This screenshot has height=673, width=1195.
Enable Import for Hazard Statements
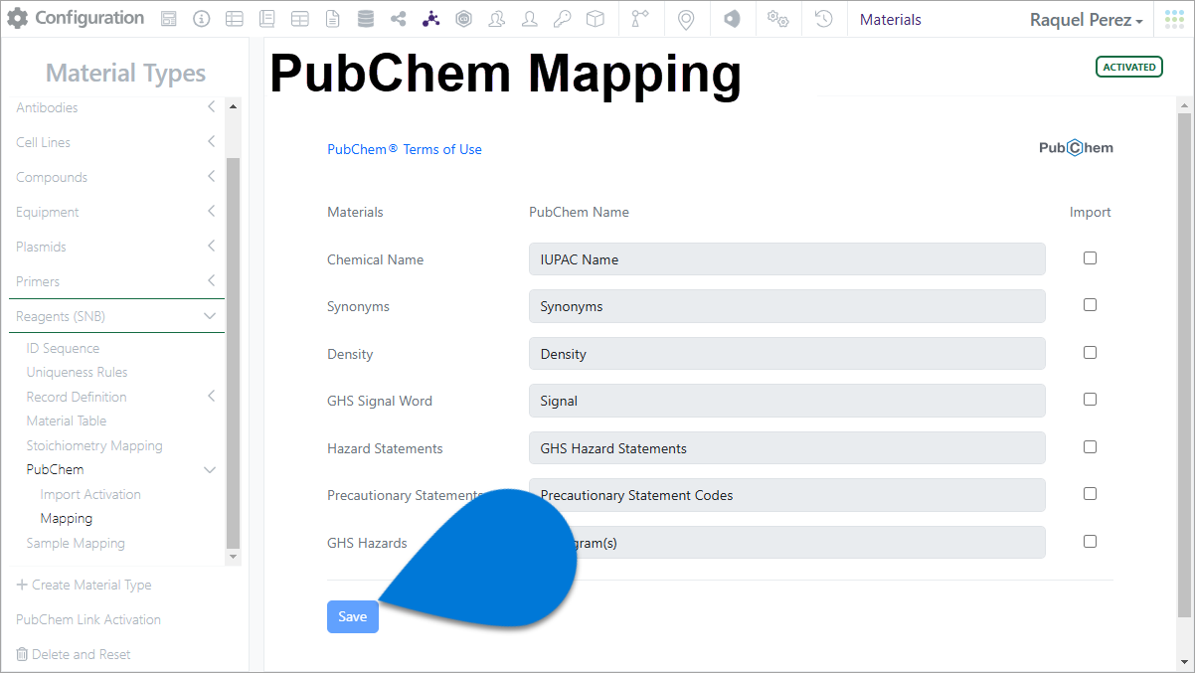point(1090,446)
